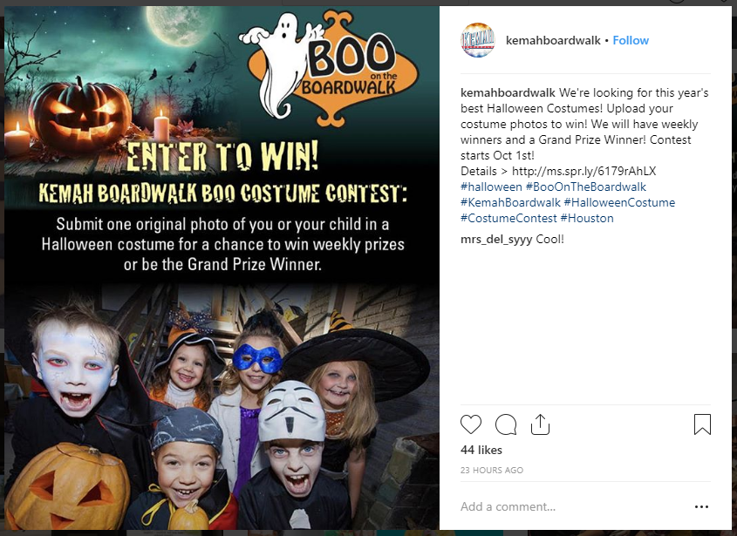Open the #Houston hashtag

[x=587, y=219]
